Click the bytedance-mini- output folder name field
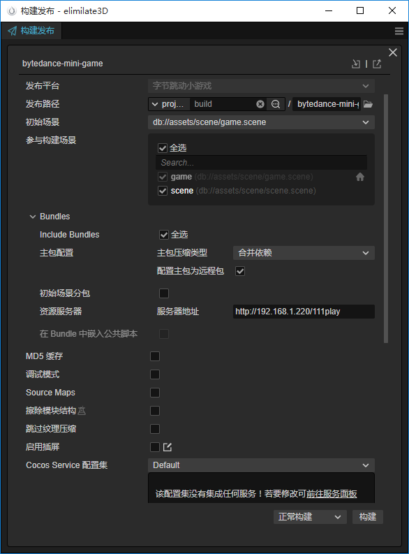 327,104
